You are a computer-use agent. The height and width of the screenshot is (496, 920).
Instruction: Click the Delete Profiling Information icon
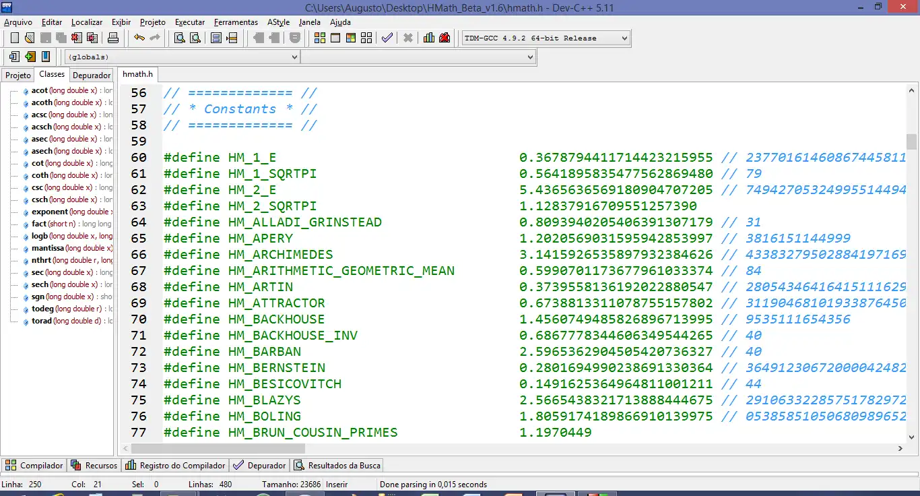[445, 38]
